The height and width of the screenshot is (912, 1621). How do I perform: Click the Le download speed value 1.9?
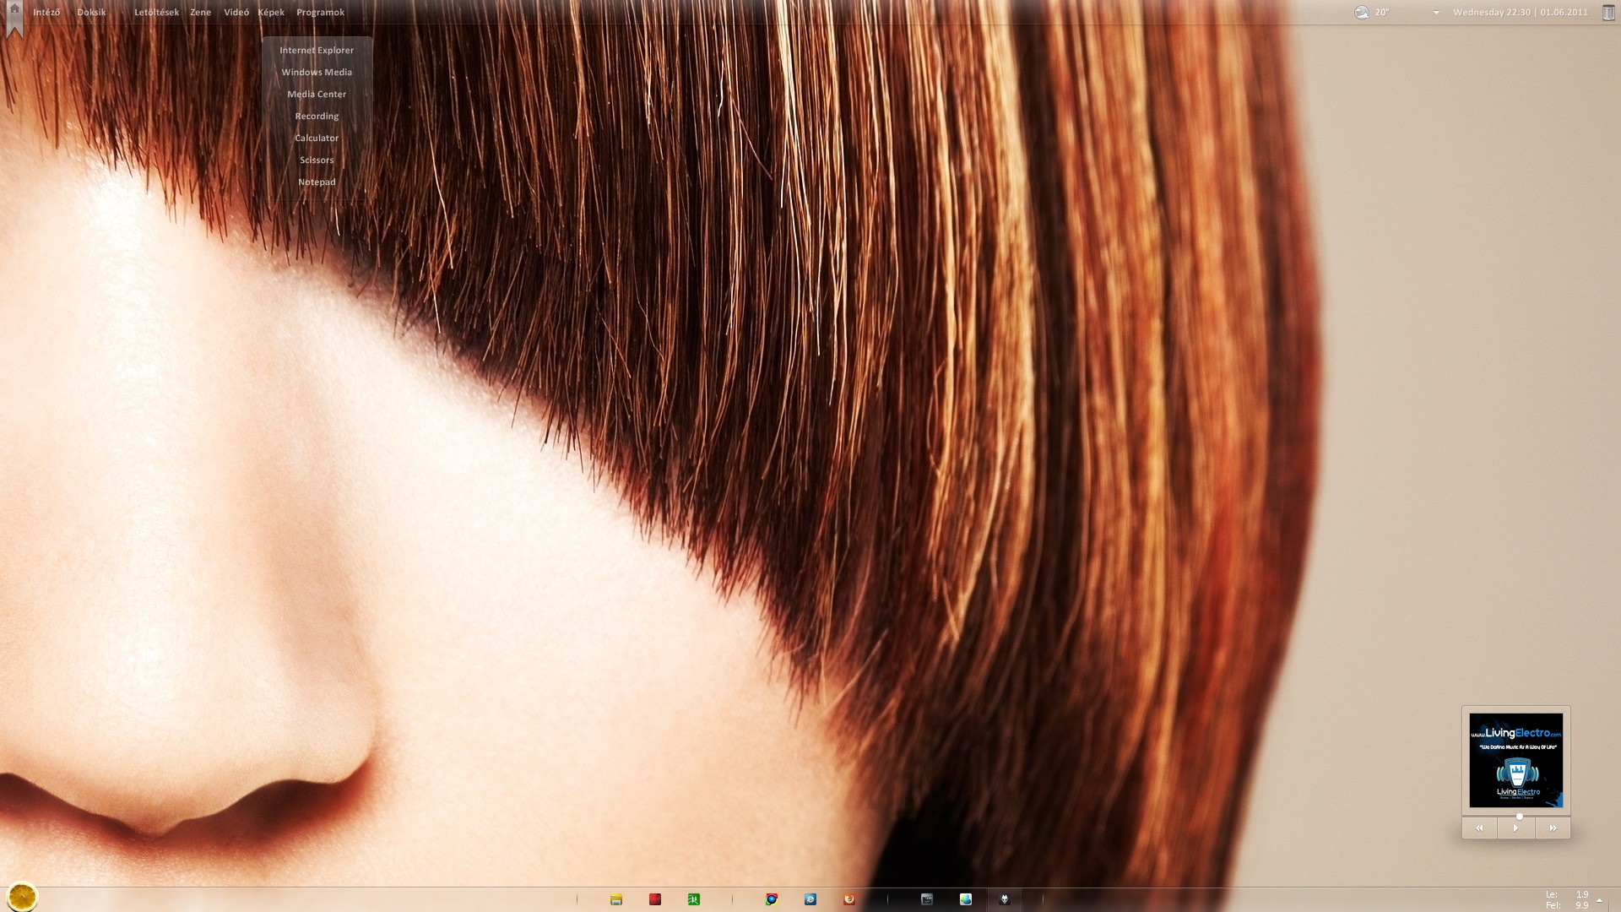(1581, 894)
